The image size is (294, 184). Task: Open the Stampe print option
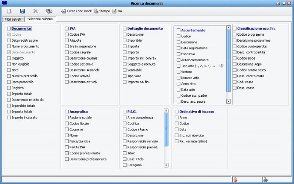(102, 11)
